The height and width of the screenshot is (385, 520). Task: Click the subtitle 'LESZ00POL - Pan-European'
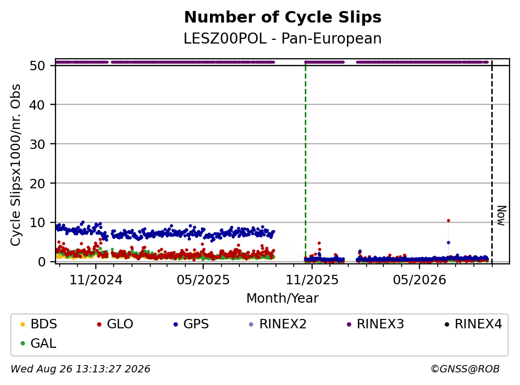point(283,38)
